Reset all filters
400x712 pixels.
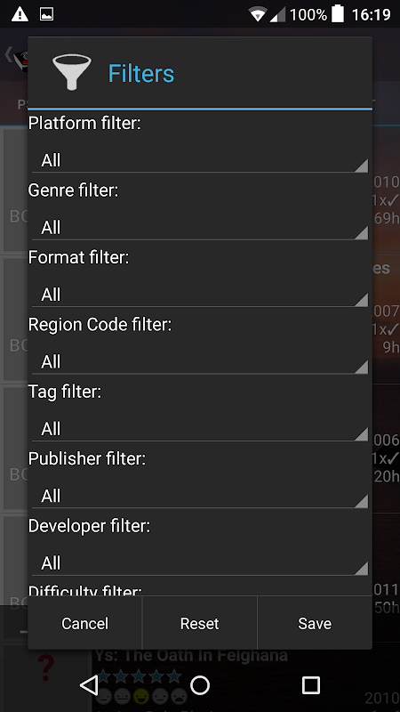(199, 623)
